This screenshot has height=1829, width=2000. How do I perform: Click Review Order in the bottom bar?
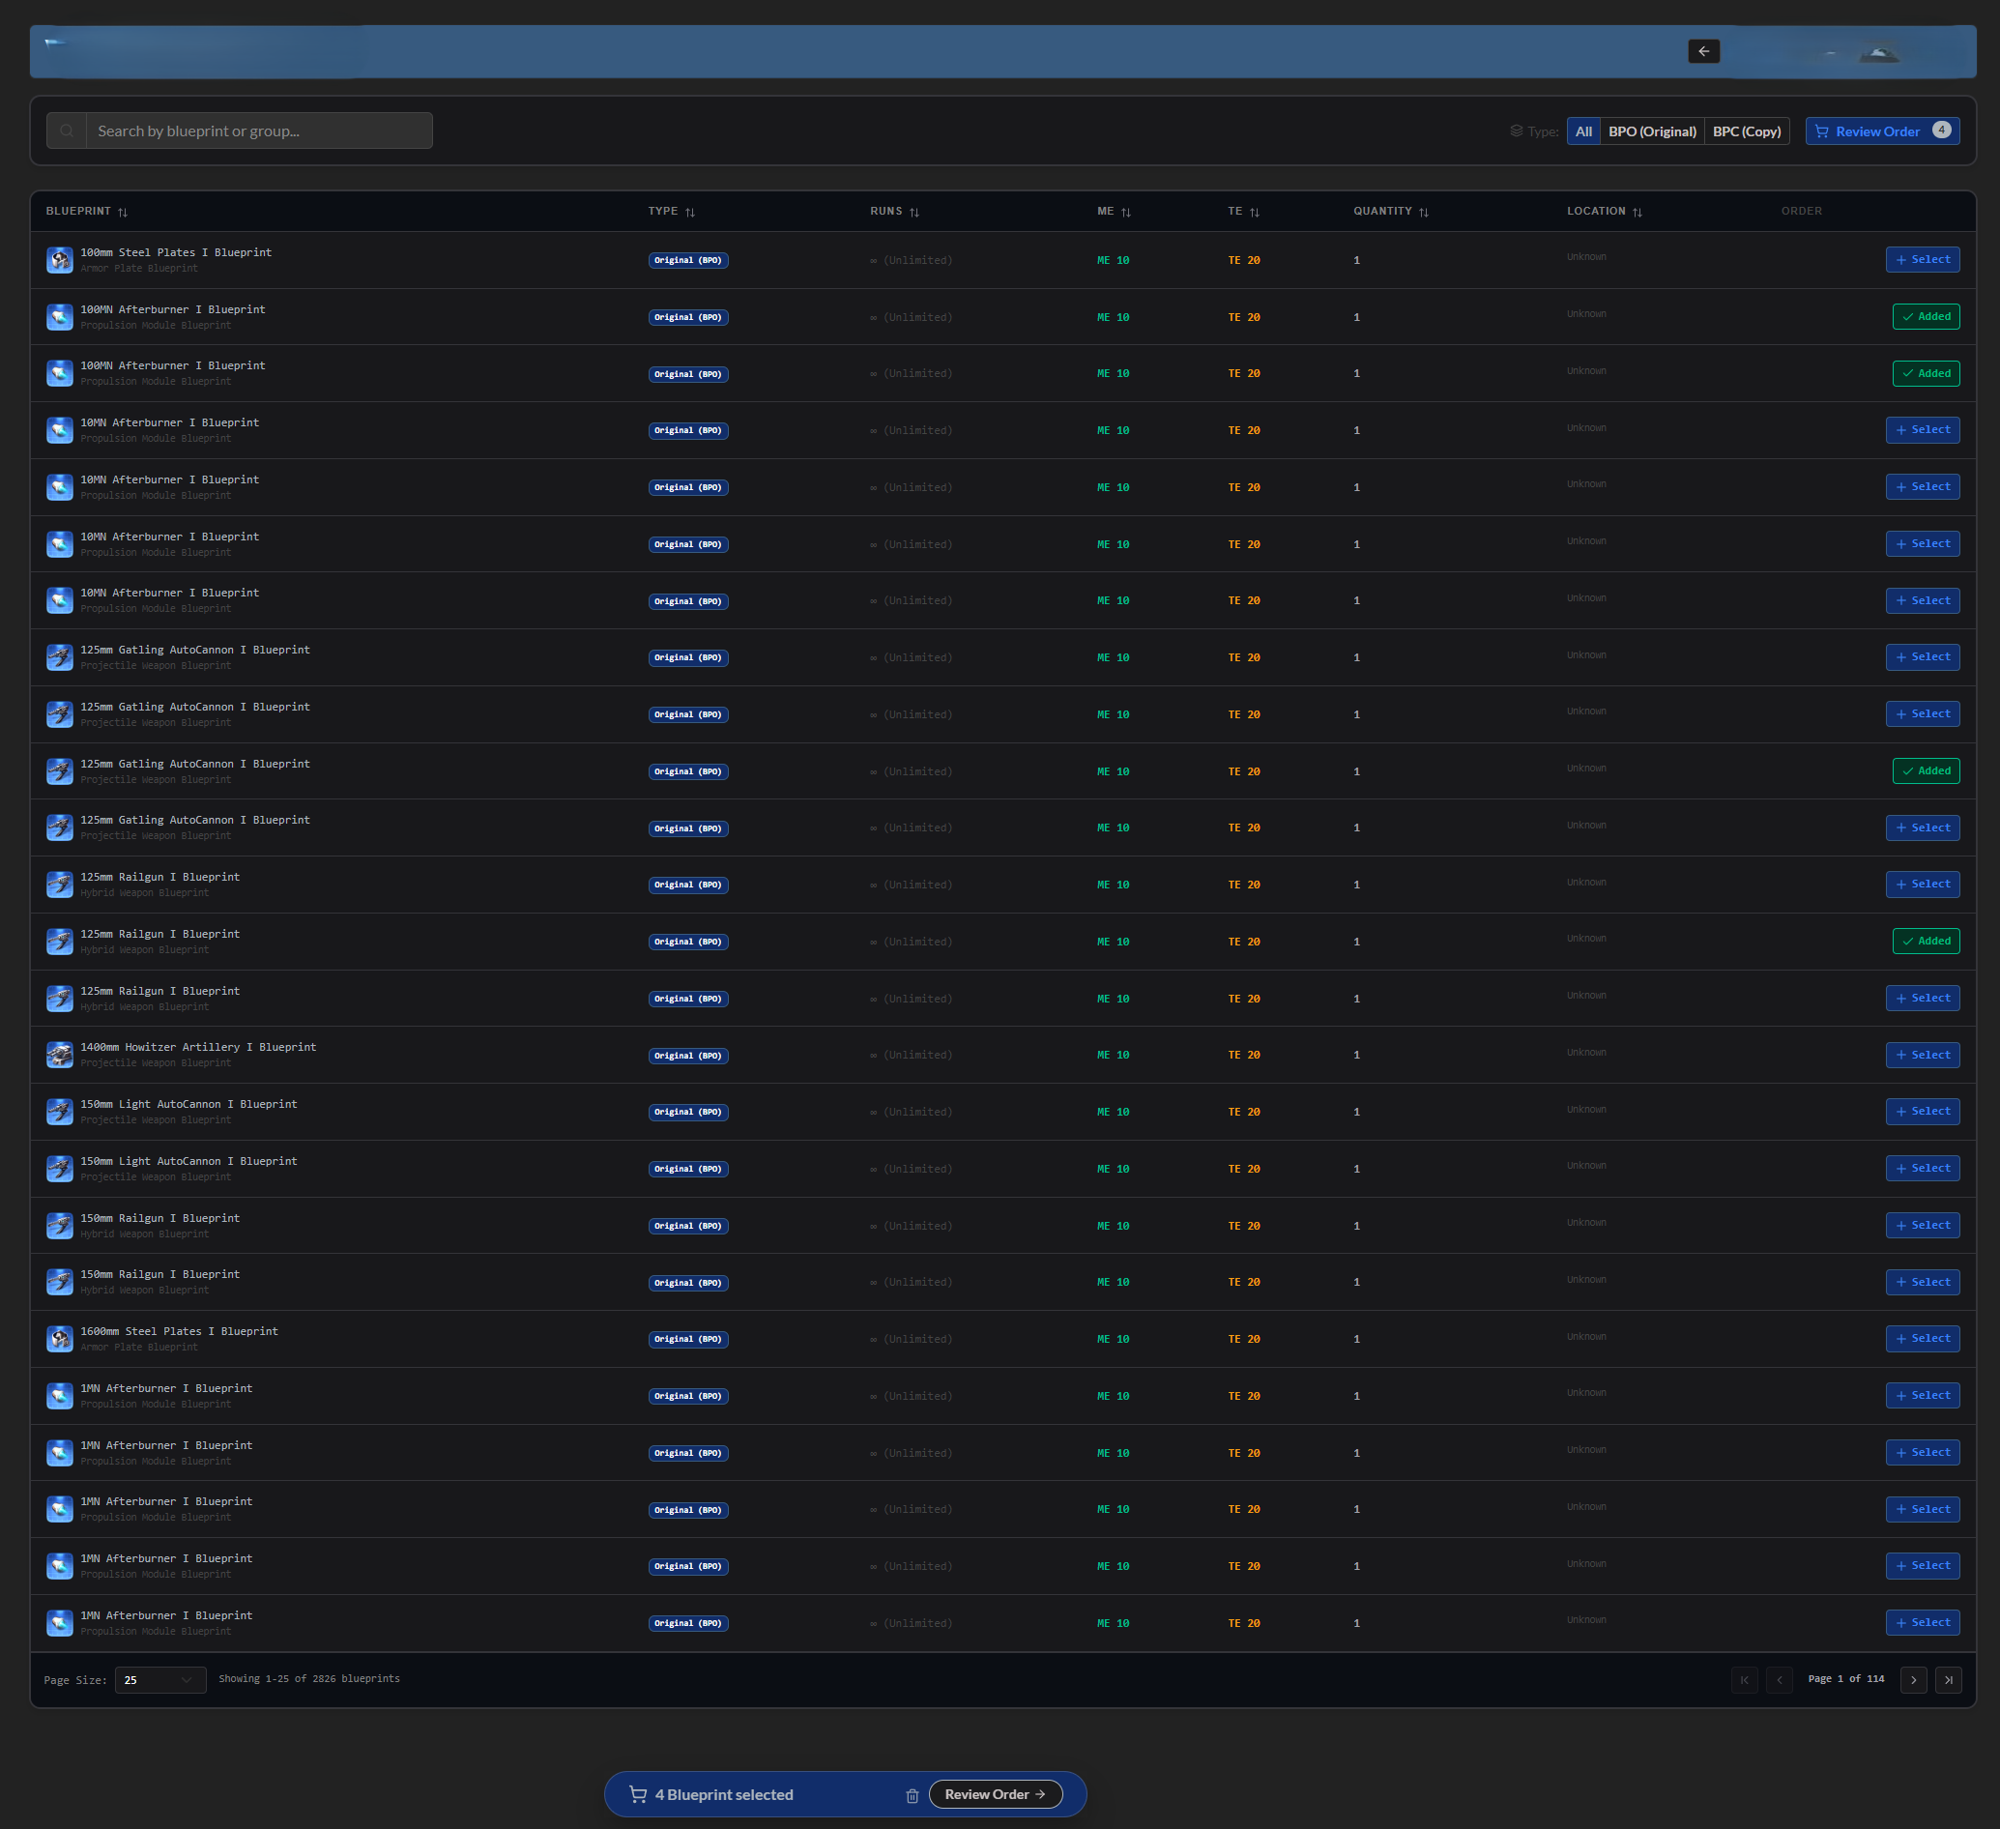(995, 1794)
